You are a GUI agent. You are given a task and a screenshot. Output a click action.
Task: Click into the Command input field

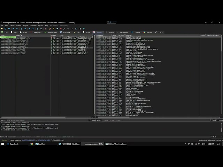tap(109, 137)
